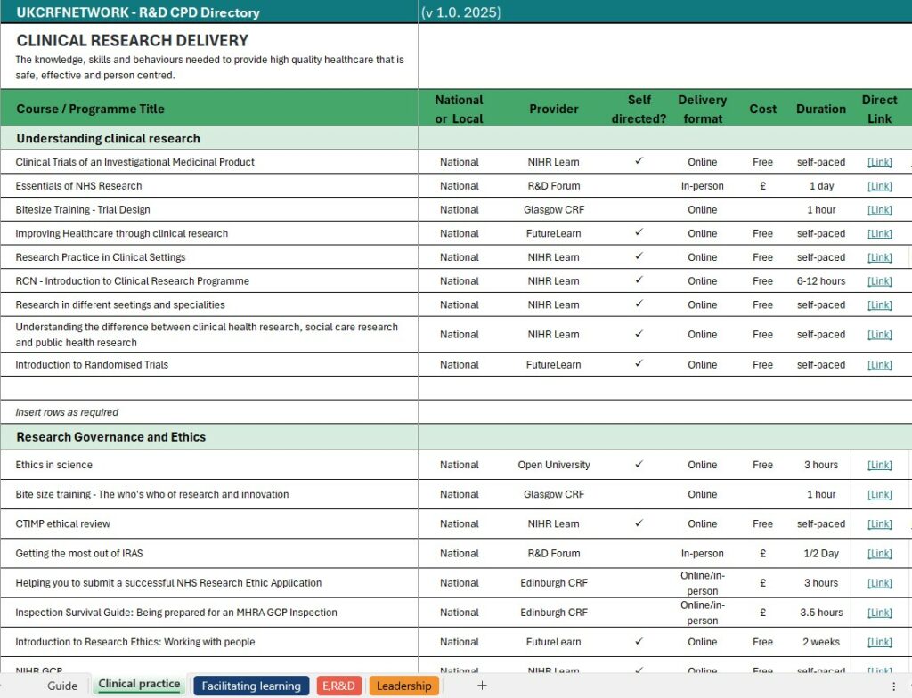Open the sheet options three-dot menu

(x=893, y=686)
